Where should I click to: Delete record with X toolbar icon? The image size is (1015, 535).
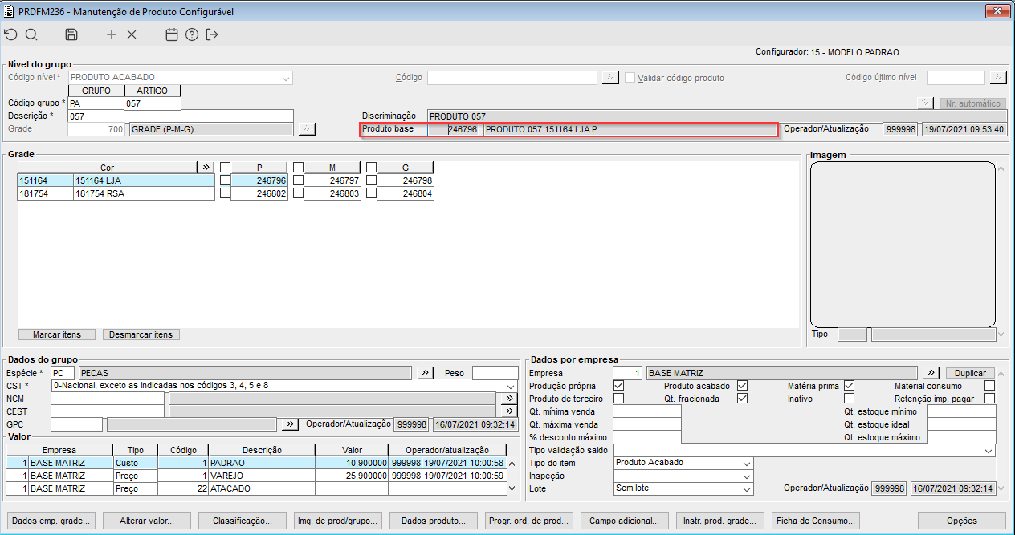coord(132,34)
